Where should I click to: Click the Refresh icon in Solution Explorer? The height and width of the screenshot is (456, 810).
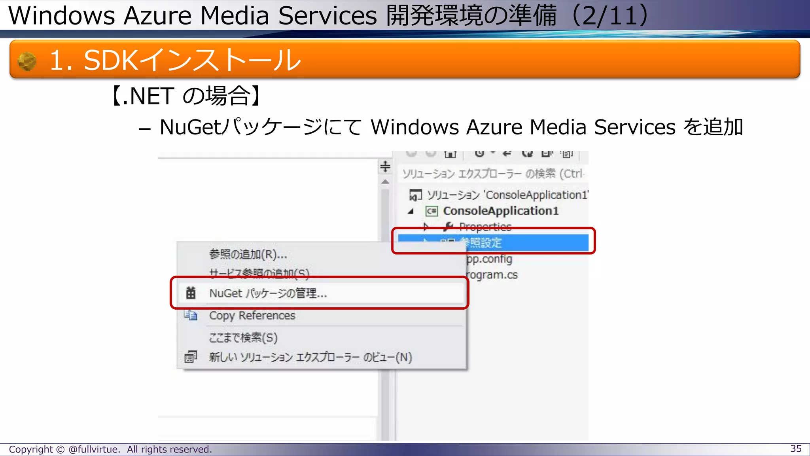pyautogui.click(x=527, y=153)
